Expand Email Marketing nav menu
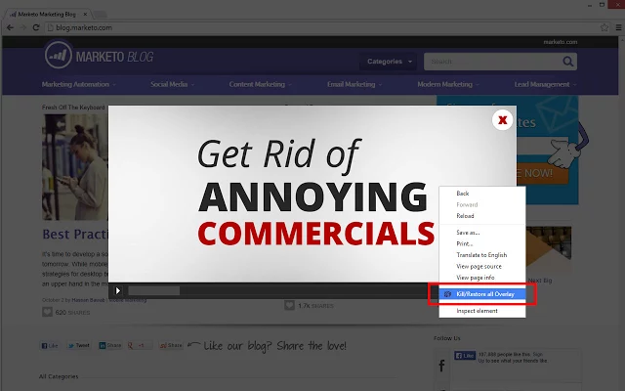 pos(354,84)
